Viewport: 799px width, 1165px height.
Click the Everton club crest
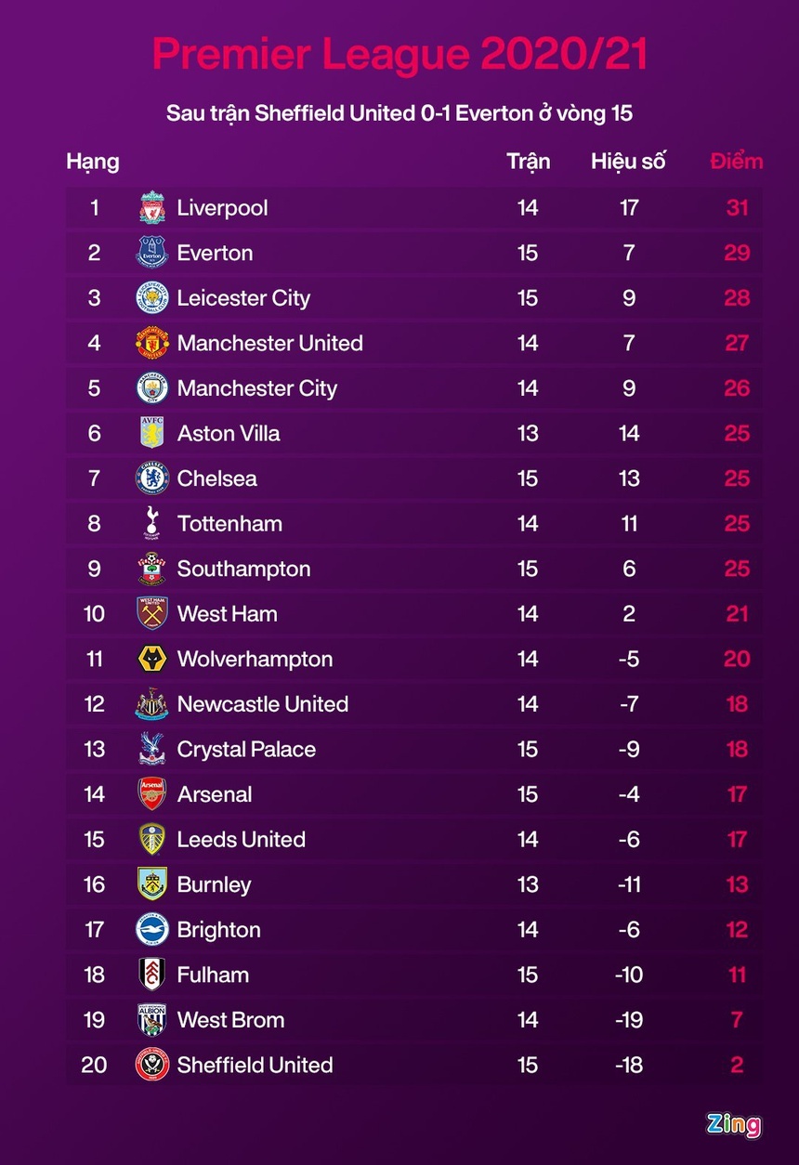coord(152,253)
